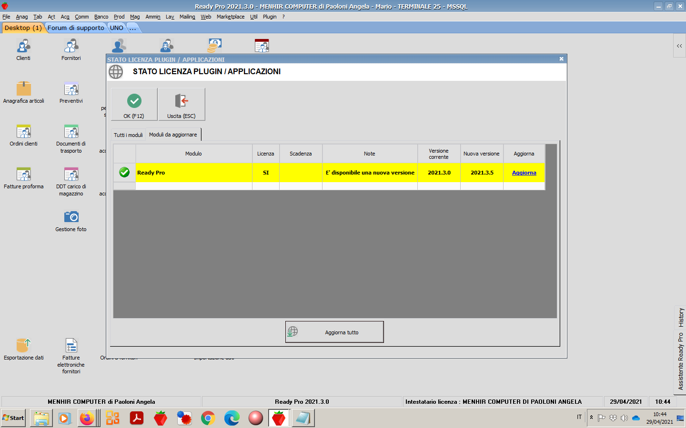Click the taskbar clock showing 10:44
This screenshot has width=686, height=428.
(x=660, y=418)
